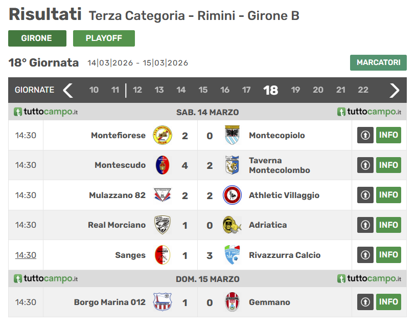
Task: Select the Adriatica fish emblem
Action: pyautogui.click(x=232, y=225)
